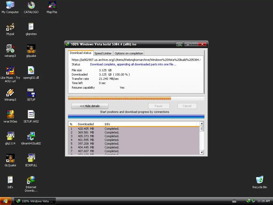Click the IDM tray icon beside keyboard
This screenshot has width=273, height=205.
point(248,201)
